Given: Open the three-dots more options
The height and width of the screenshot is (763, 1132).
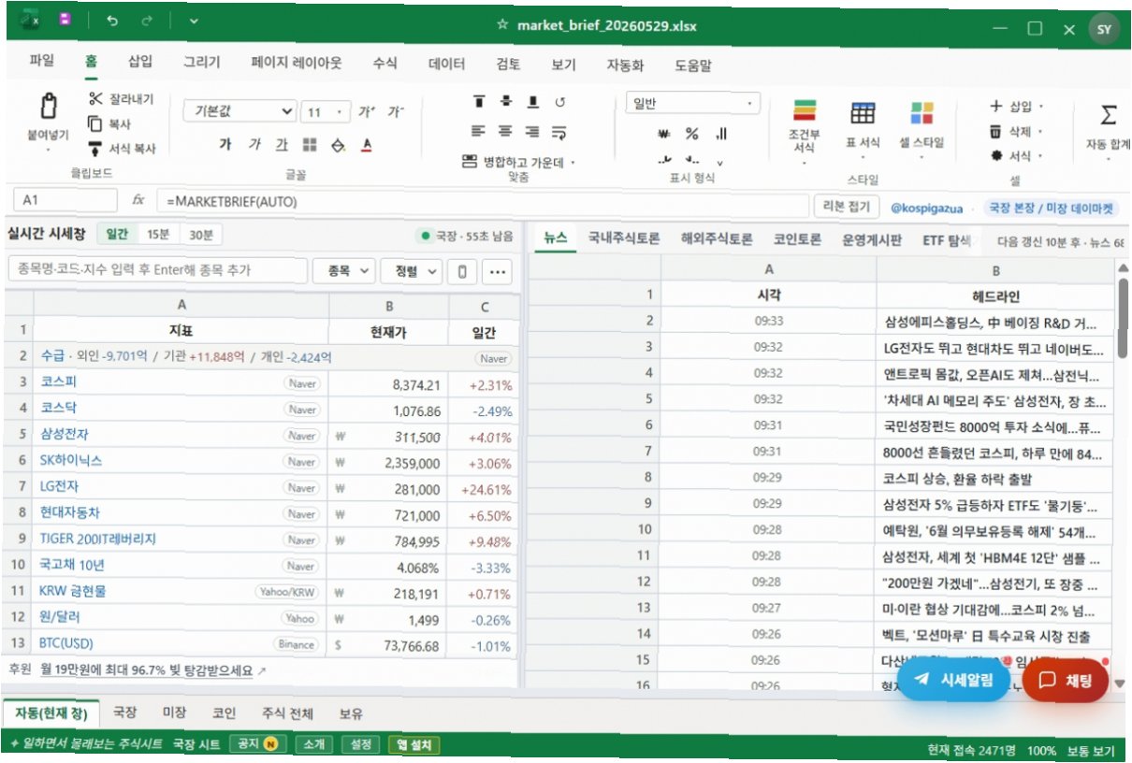Looking at the screenshot, I should pyautogui.click(x=496, y=271).
